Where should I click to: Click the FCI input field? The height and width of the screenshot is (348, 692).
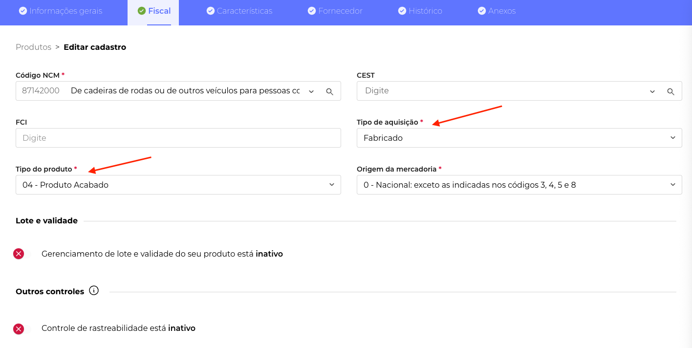point(178,138)
